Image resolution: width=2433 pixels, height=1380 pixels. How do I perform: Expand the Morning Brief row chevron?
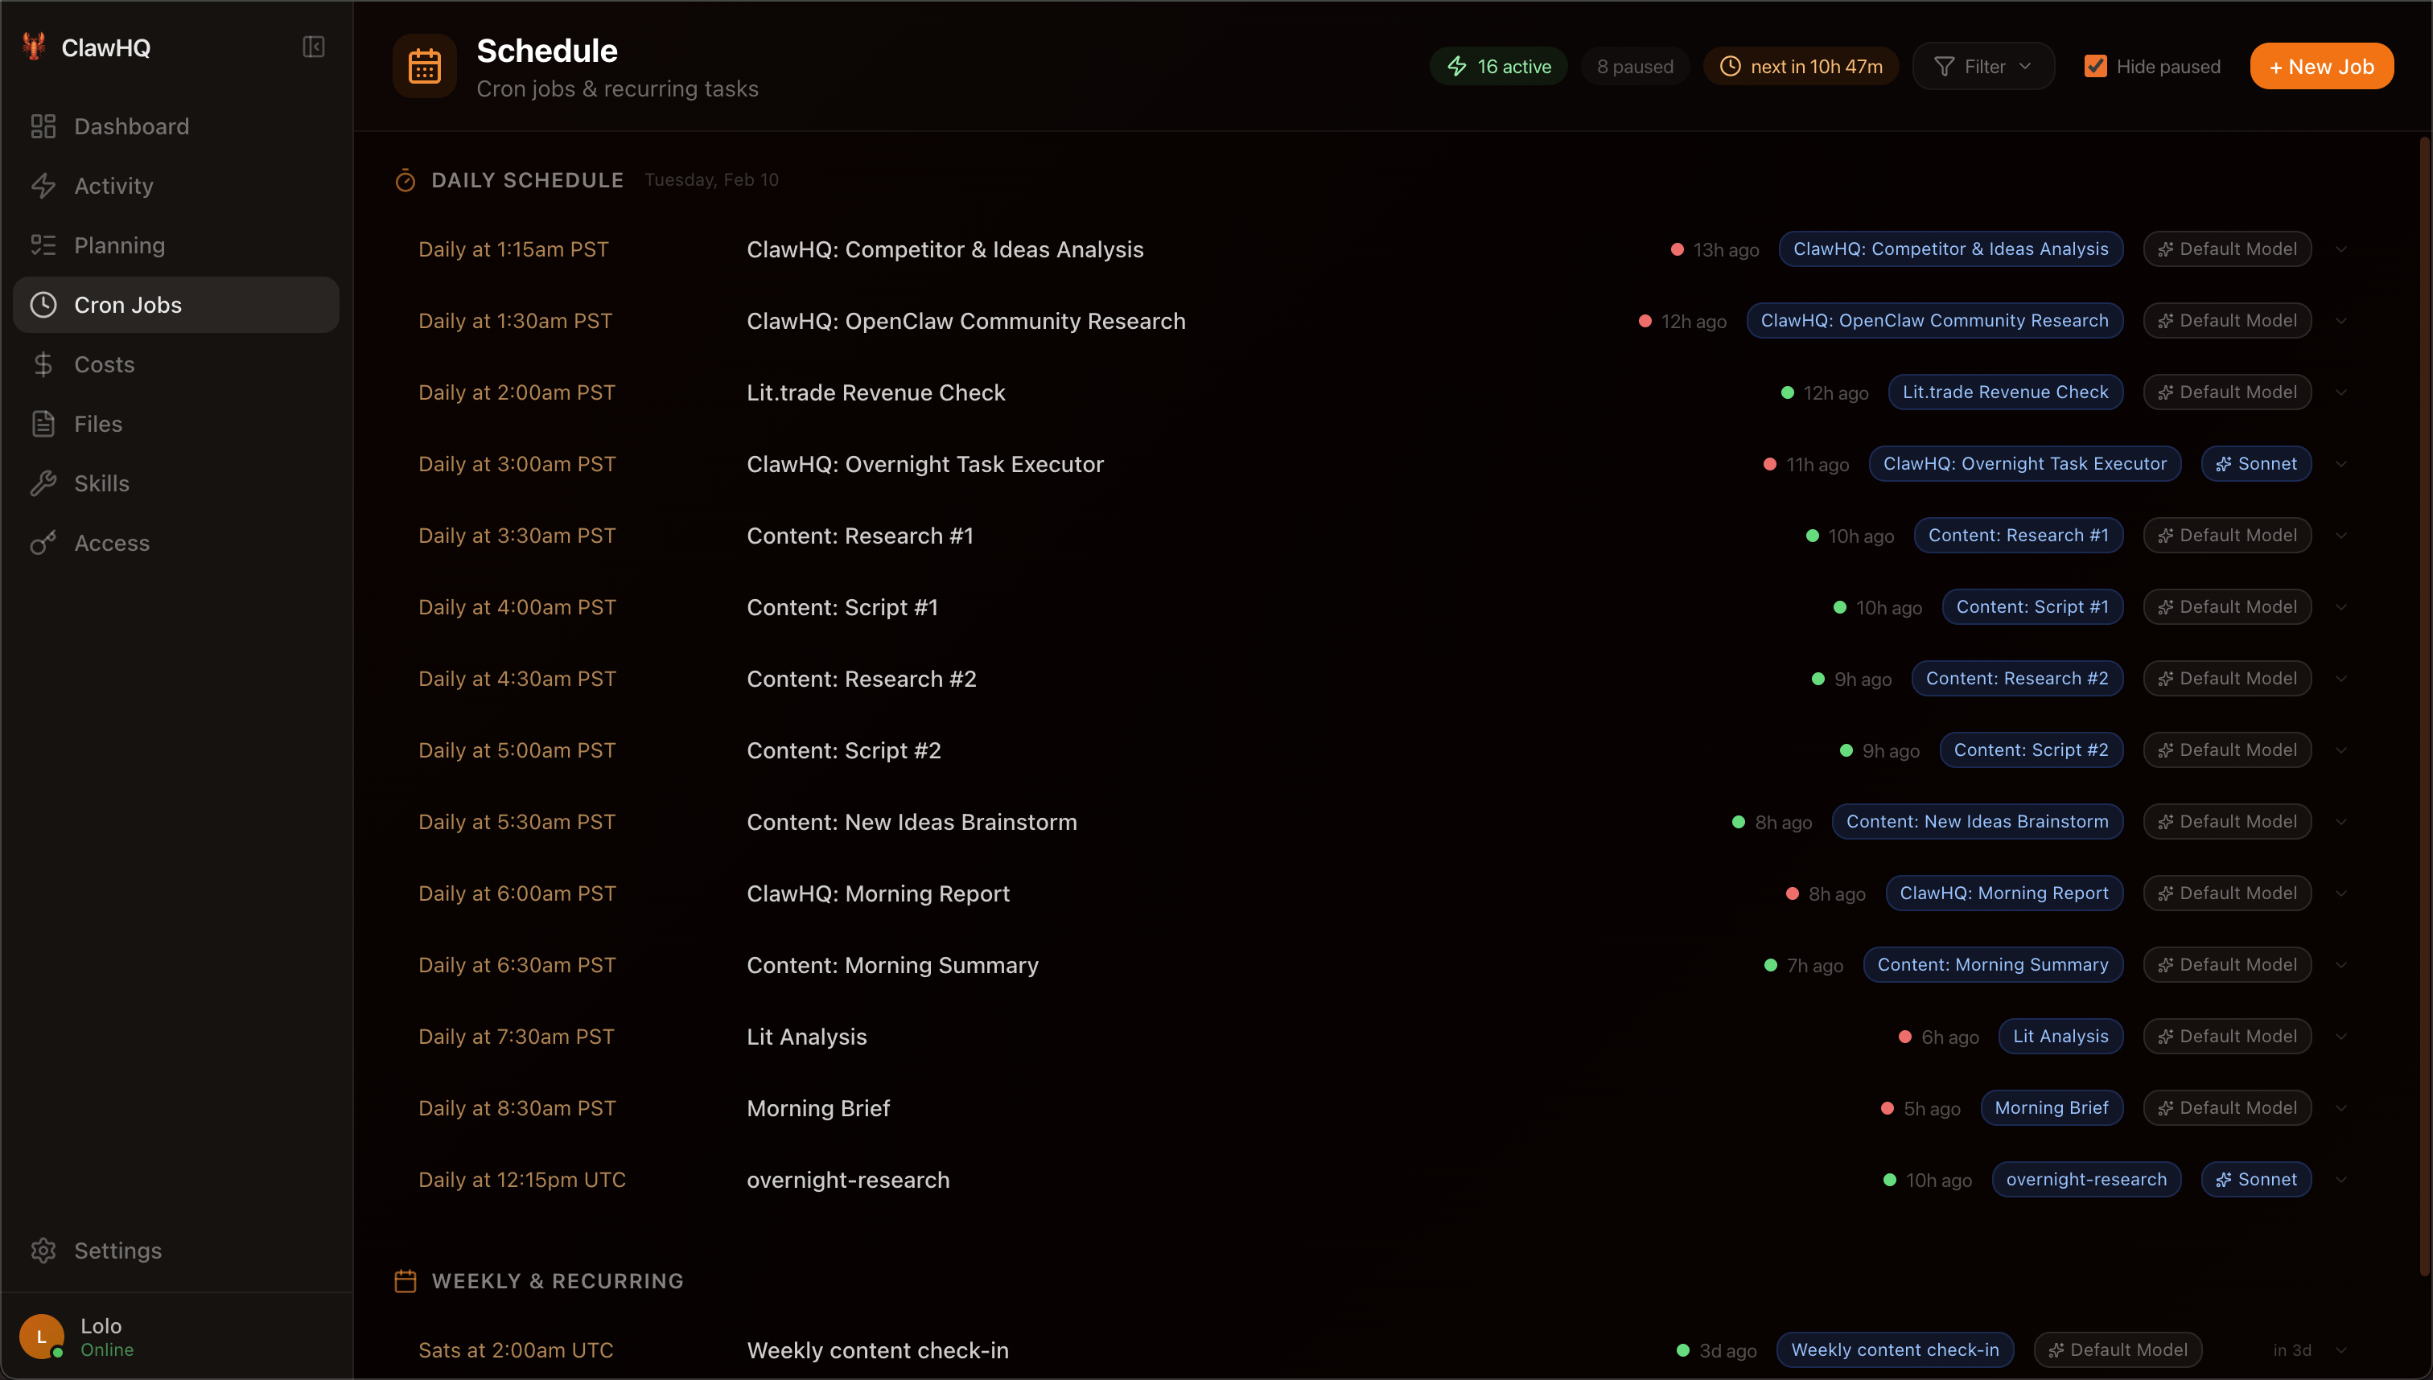pyautogui.click(x=2342, y=1107)
